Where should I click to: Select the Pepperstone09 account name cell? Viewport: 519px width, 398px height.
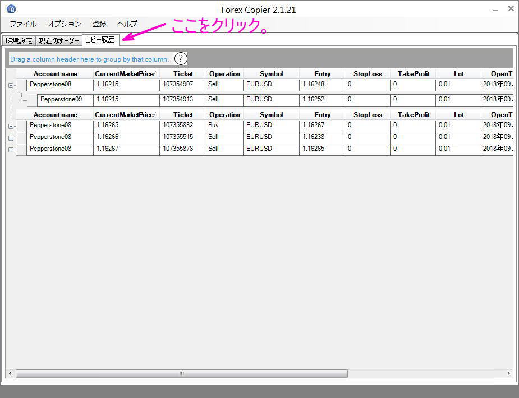click(x=61, y=99)
